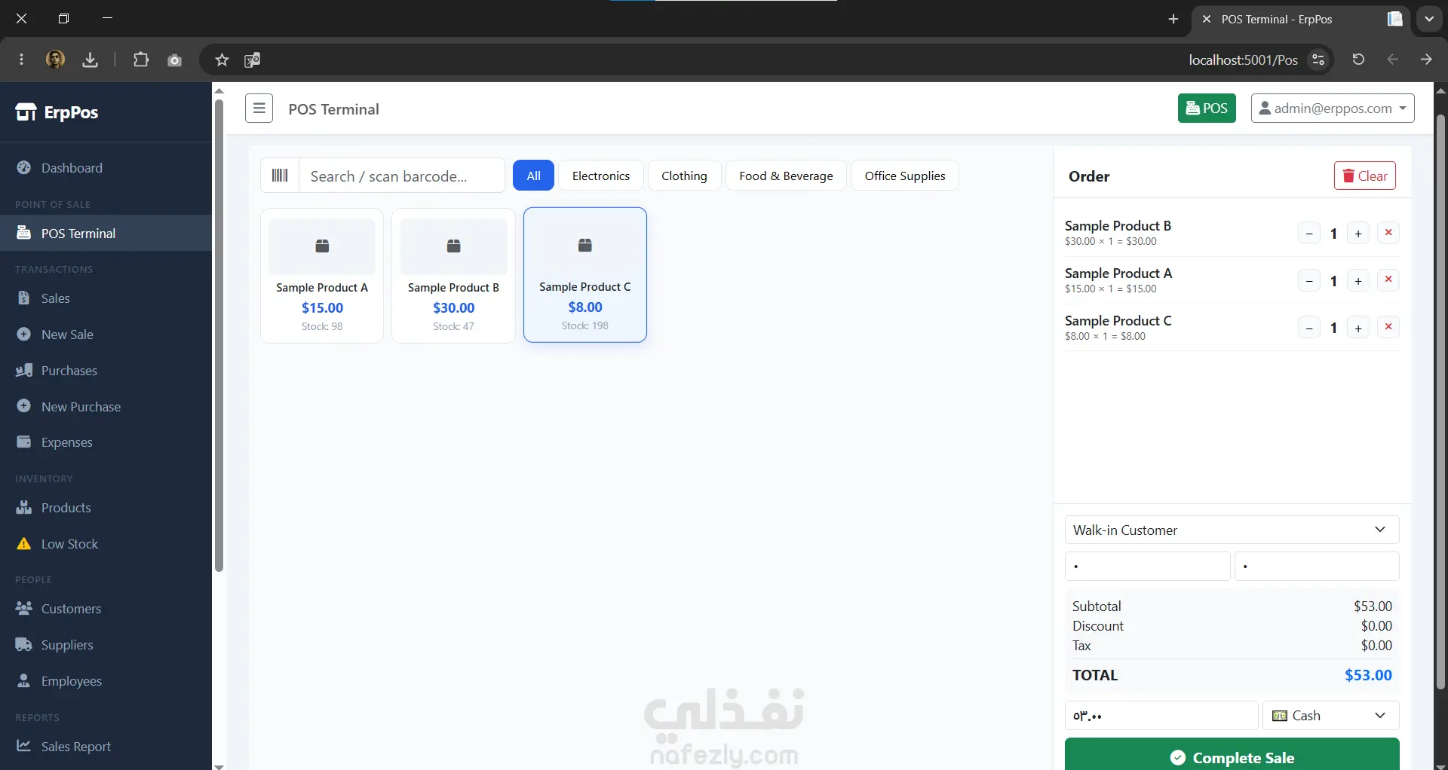Viewport: 1448px width, 770px height.
Task: Open the browser tab list chevron
Action: tap(1429, 19)
